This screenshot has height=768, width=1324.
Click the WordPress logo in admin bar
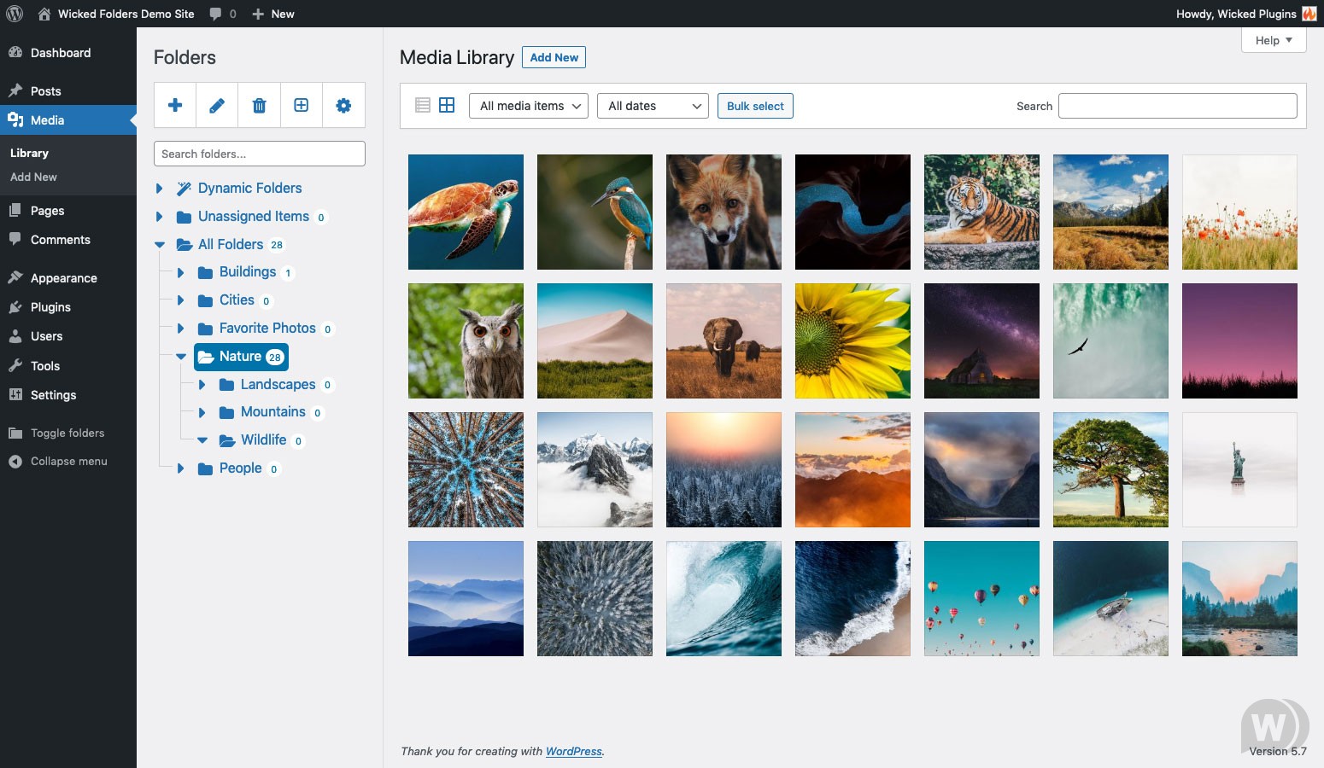tap(14, 14)
